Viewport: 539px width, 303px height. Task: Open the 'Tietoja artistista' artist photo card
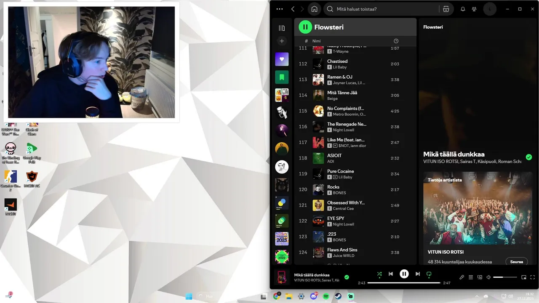point(478,208)
